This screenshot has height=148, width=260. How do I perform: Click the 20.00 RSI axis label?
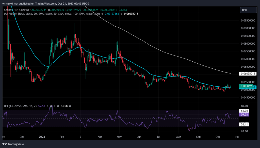(x=245, y=131)
